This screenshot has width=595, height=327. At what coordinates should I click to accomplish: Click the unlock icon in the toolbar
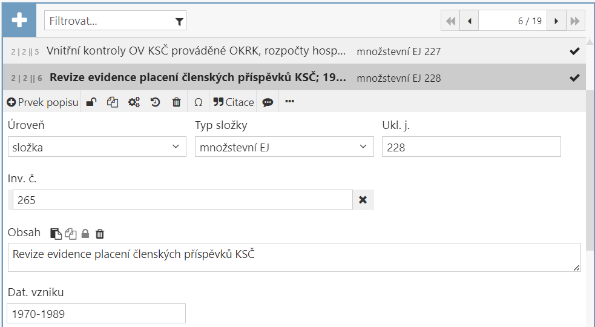click(x=91, y=102)
